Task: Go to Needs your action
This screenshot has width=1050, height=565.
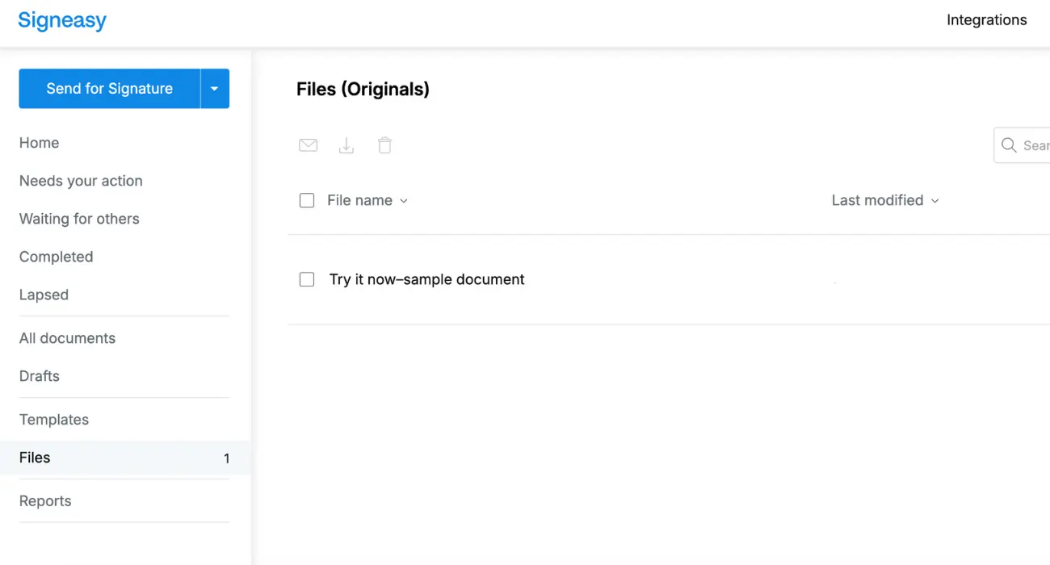Action: tap(81, 181)
